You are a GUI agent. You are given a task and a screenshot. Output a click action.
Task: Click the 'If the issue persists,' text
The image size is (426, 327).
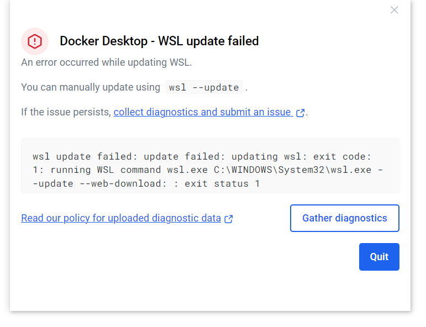coord(66,112)
